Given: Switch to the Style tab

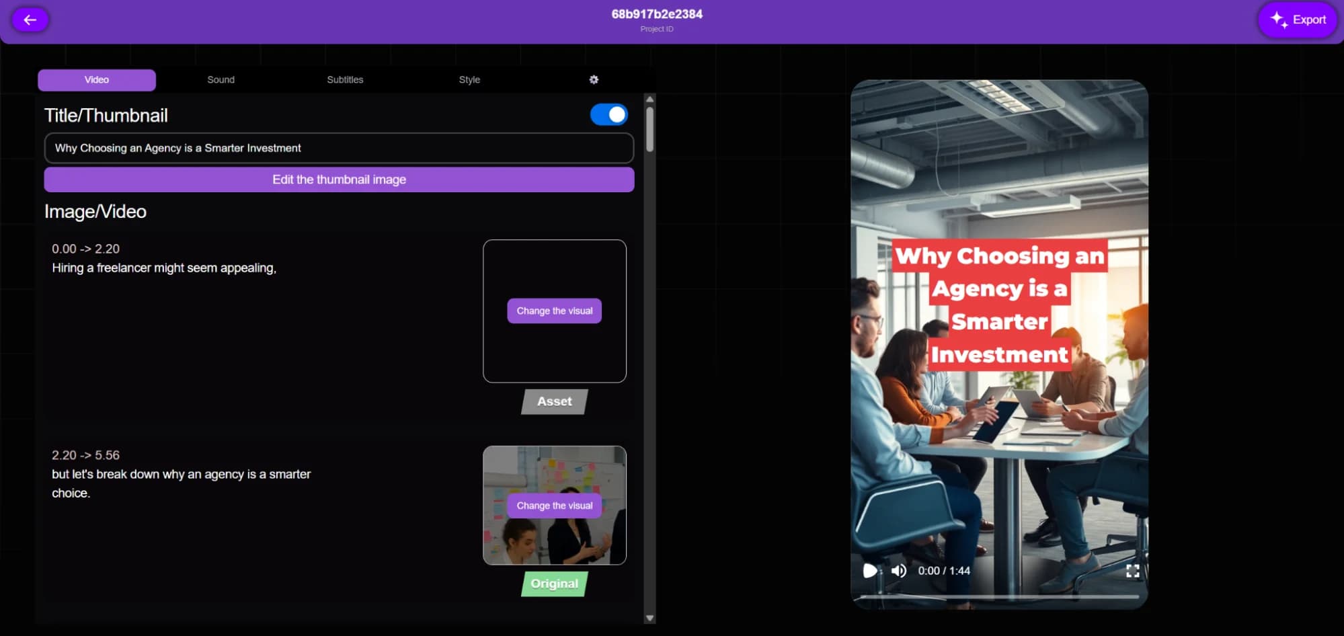Looking at the screenshot, I should coord(469,79).
